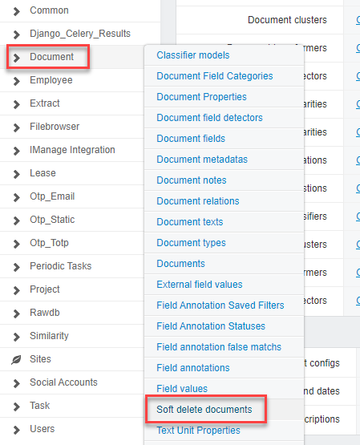The image size is (360, 445).
Task: Choose Soft delete documents from submenu
Action: pos(204,410)
